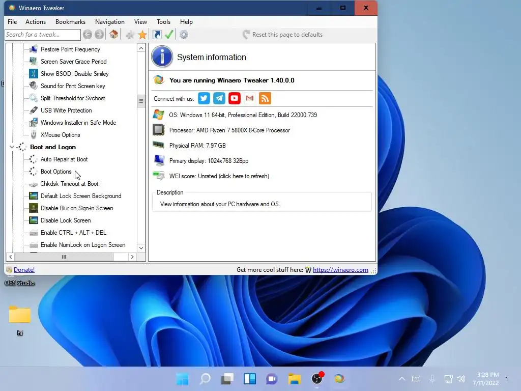The width and height of the screenshot is (521, 391).
Task: Select Disable Lock Screen
Action: point(66,220)
